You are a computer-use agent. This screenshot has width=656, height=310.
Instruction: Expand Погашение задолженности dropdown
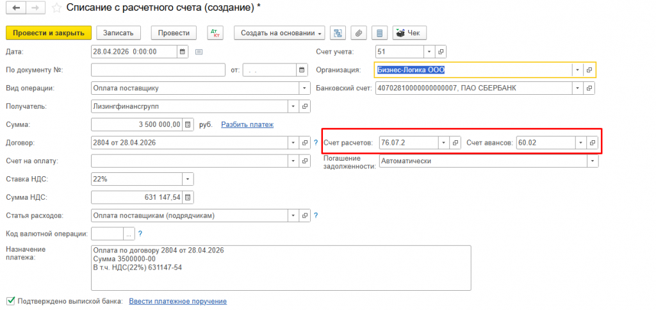(593, 161)
